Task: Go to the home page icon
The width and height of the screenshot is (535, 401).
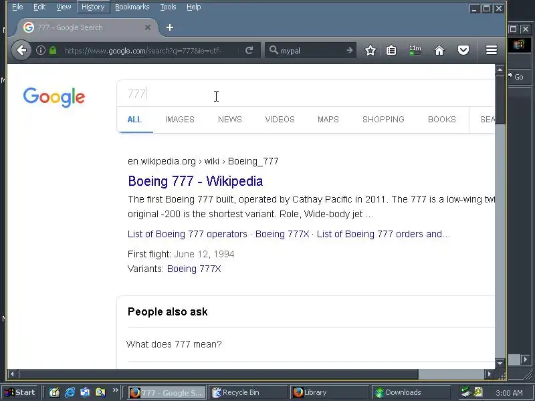Action: [x=439, y=51]
